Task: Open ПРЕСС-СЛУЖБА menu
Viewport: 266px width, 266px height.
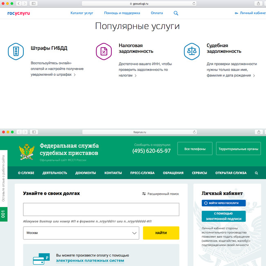Action: coord(142,173)
